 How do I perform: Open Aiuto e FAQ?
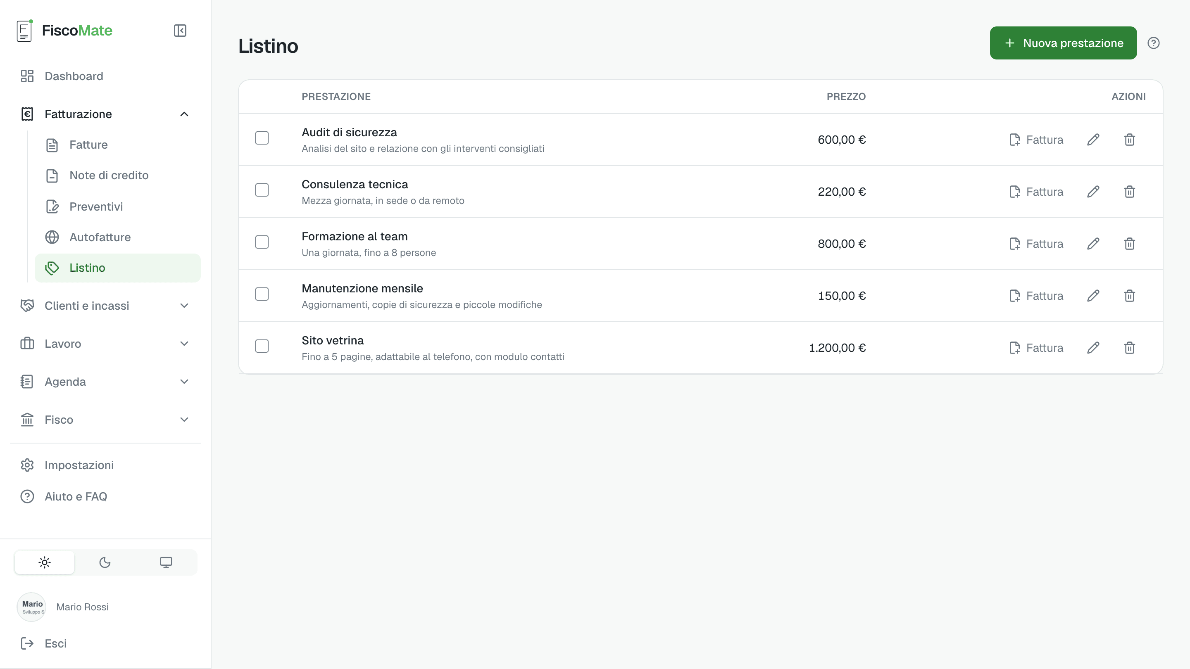(x=105, y=496)
